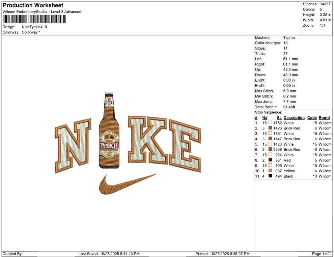Click the Height value '3.38 in'
The image size is (334, 257).
pos(326,15)
